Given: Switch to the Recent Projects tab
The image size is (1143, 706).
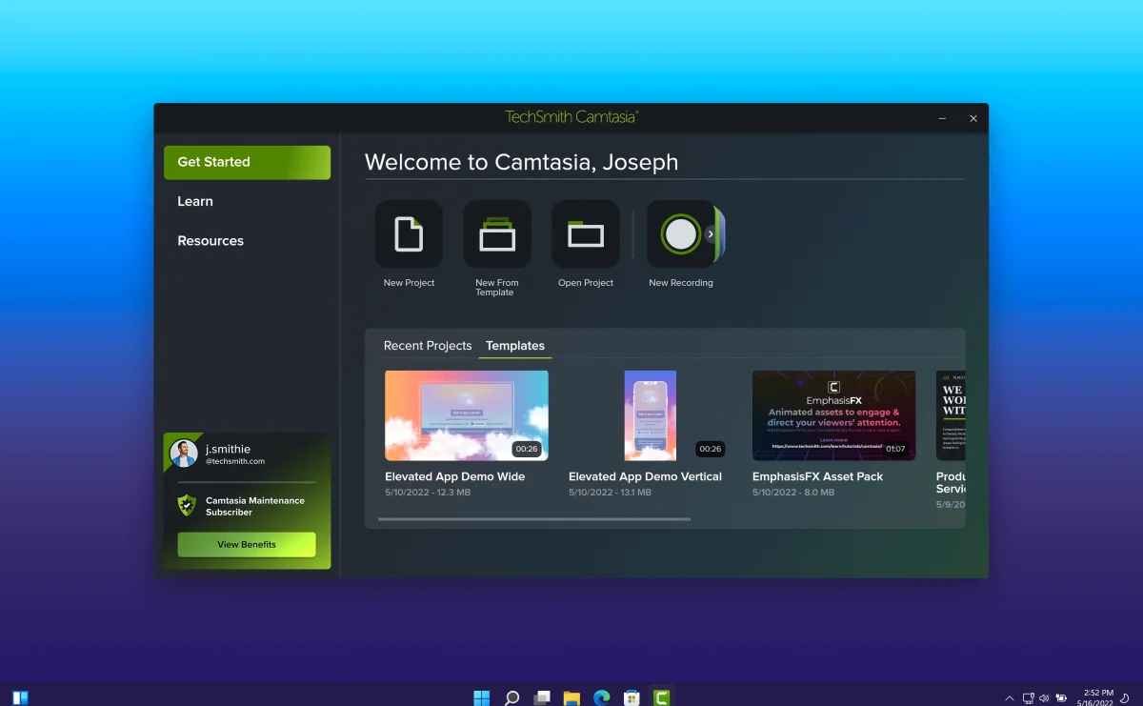Looking at the screenshot, I should 427,346.
